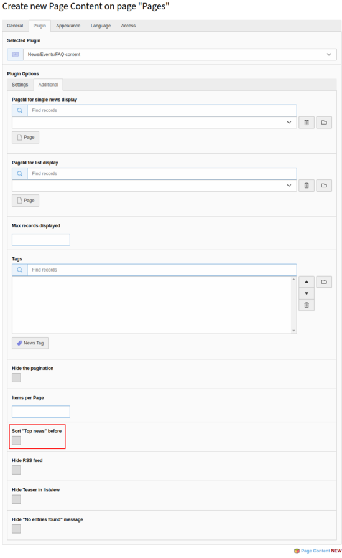Click the News Tag button

30,343
